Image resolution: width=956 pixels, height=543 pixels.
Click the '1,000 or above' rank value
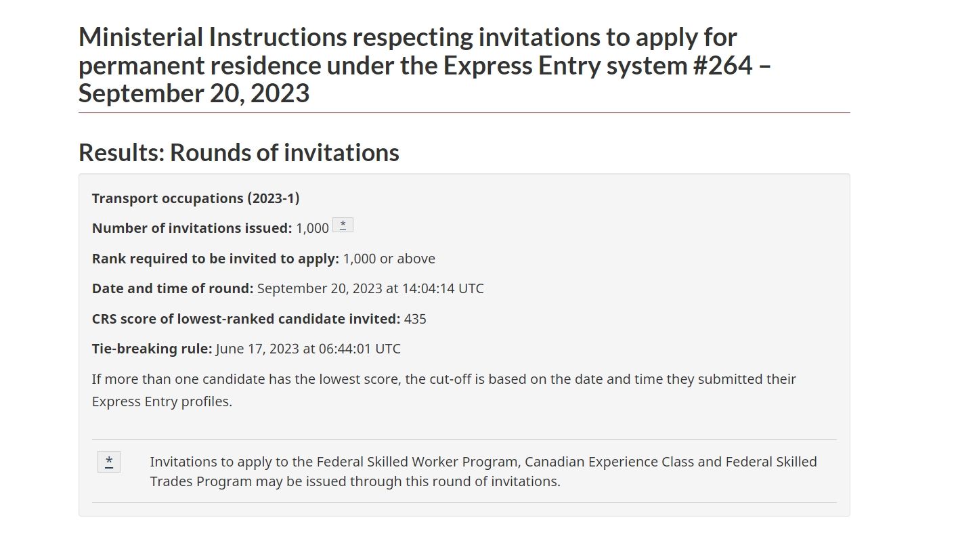pos(389,259)
